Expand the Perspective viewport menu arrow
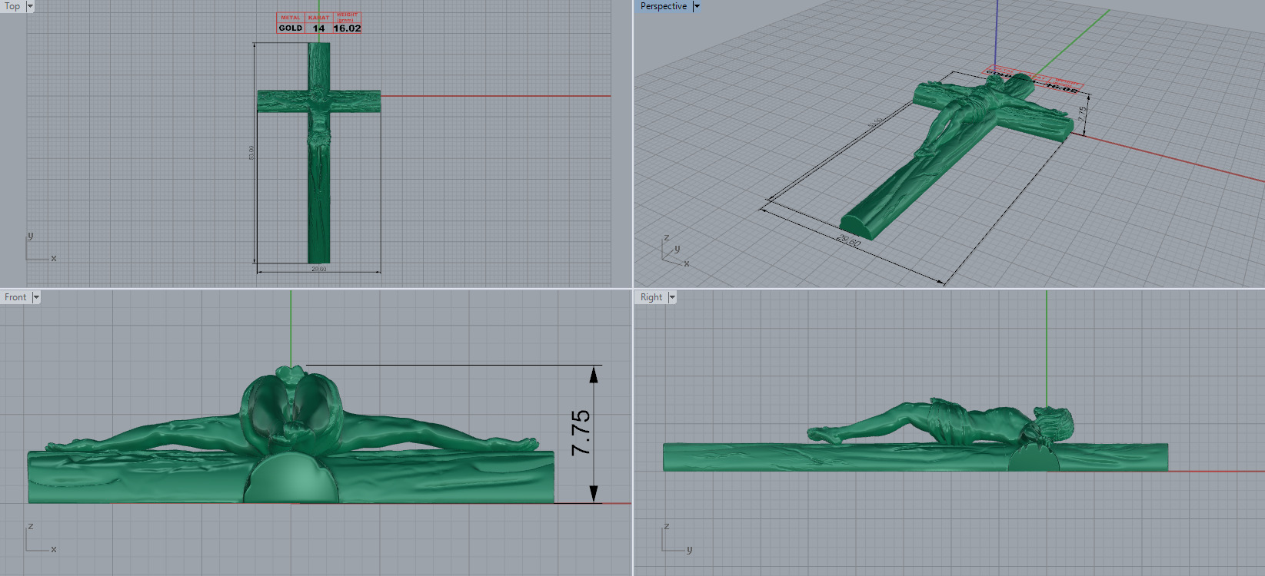 697,6
